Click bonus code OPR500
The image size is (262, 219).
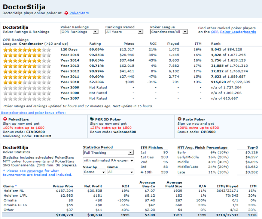click(x=208, y=132)
